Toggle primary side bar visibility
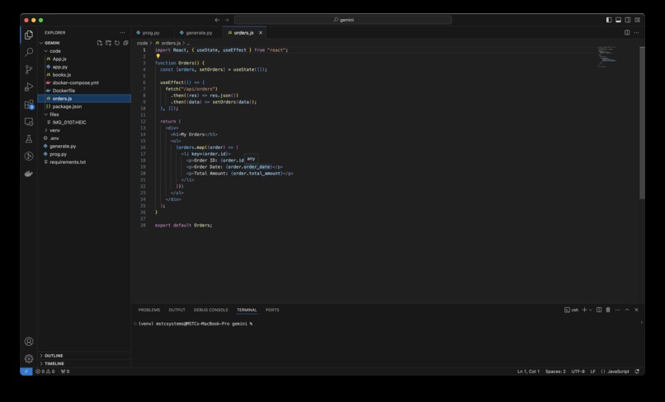This screenshot has width=665, height=402. tap(609, 20)
